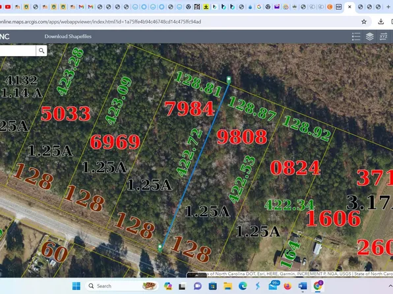Select parcel label 0824
The height and width of the screenshot is (294, 393).
click(295, 167)
